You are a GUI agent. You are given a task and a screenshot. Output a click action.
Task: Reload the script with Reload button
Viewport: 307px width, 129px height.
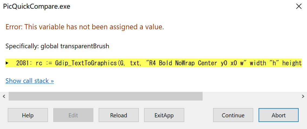[119, 115]
